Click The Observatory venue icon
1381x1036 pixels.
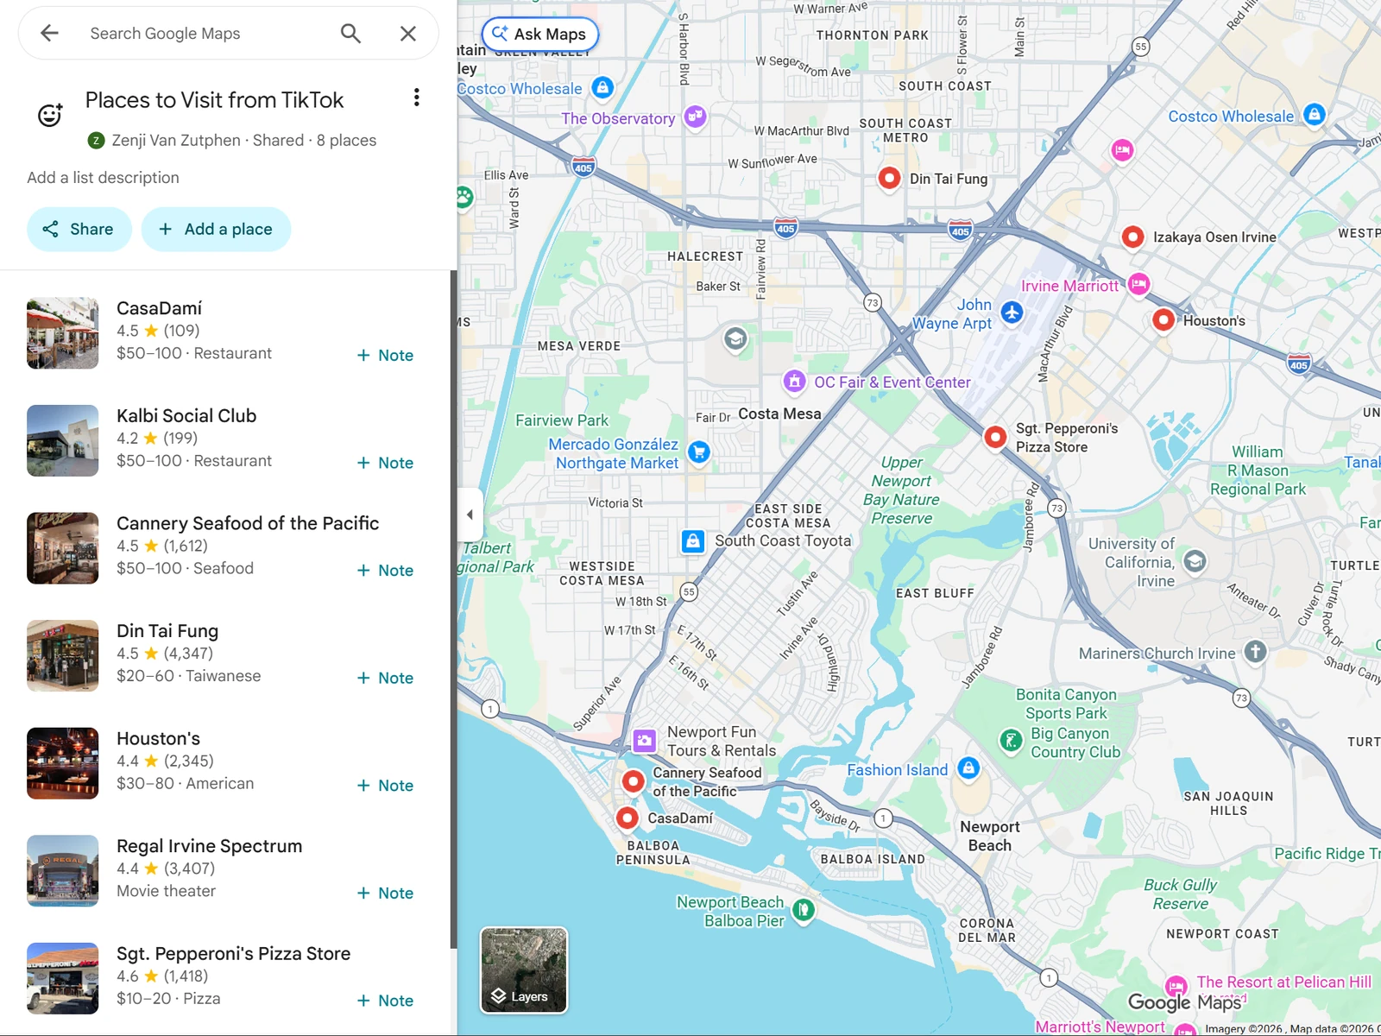pyautogui.click(x=696, y=116)
